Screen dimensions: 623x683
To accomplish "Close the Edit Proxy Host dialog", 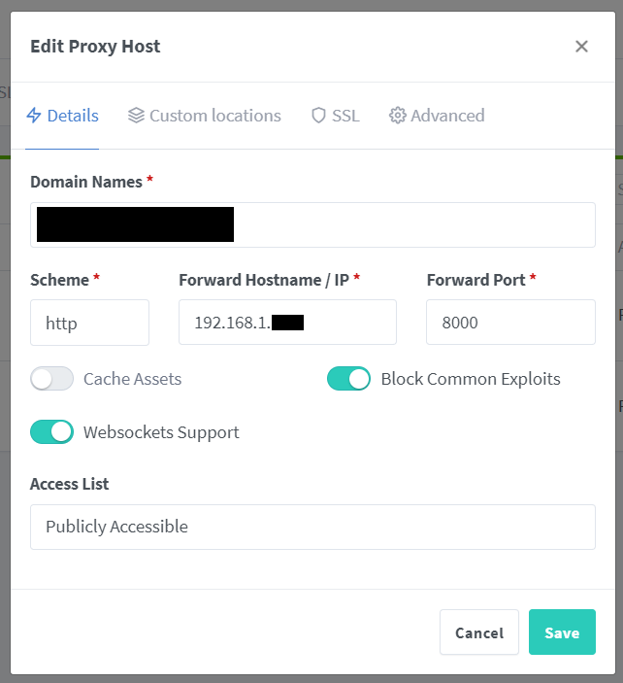I will (581, 47).
